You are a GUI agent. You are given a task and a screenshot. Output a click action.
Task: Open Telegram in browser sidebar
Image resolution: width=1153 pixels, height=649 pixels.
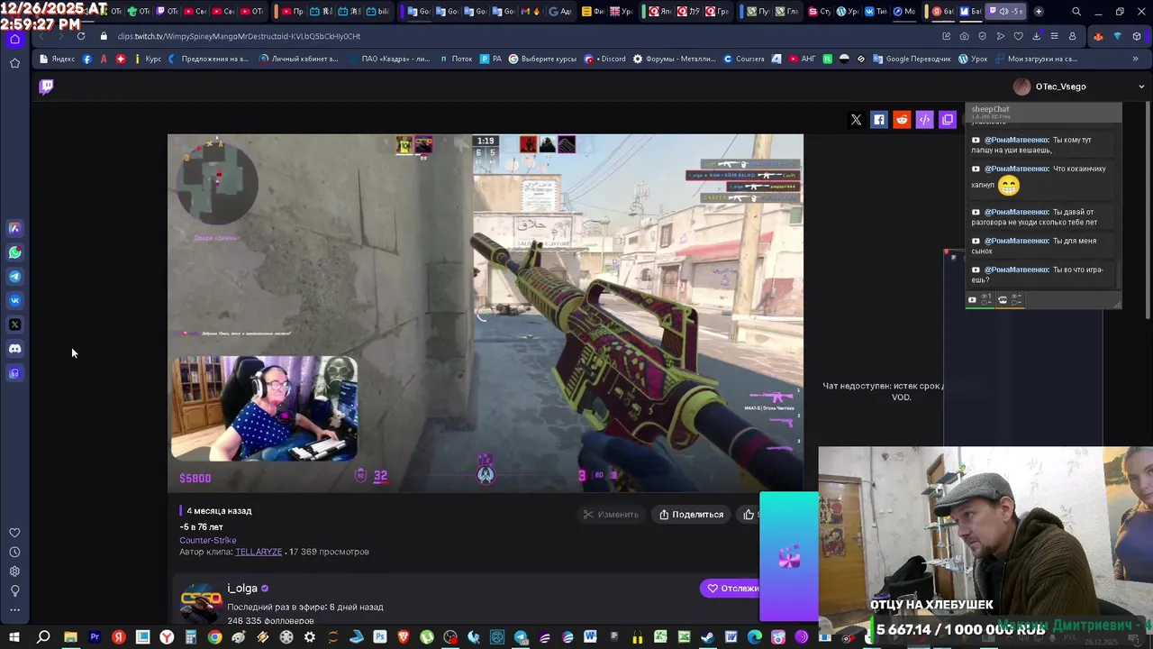(14, 277)
